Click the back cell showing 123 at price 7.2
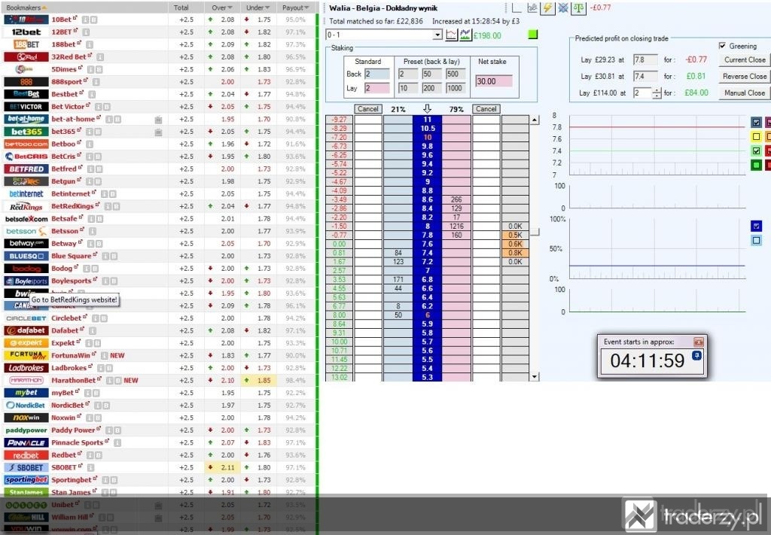Viewport: 771px width, 535px height. point(398,262)
